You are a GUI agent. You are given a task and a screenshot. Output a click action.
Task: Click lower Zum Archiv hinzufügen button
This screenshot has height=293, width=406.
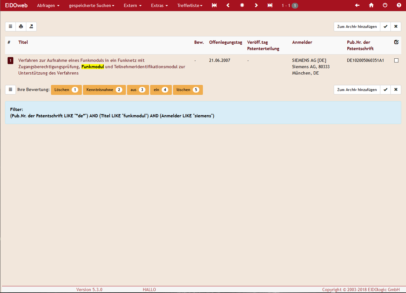tap(357, 90)
